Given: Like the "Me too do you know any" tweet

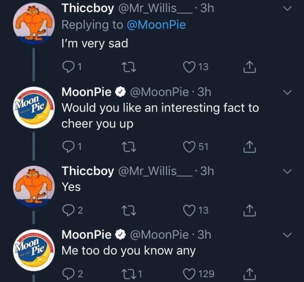Looking at the screenshot, I should click(x=189, y=273).
